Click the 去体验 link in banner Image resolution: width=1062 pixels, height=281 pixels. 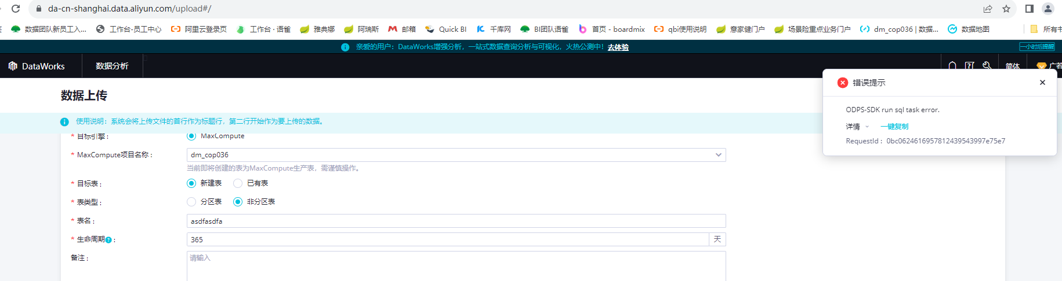(x=618, y=47)
